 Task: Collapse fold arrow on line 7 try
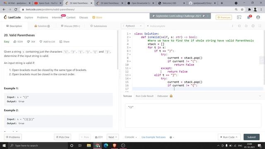pyautogui.click(x=130, y=54)
